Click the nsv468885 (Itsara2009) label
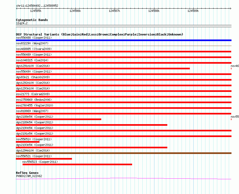This screenshot has width=239, height=194. (34, 49)
